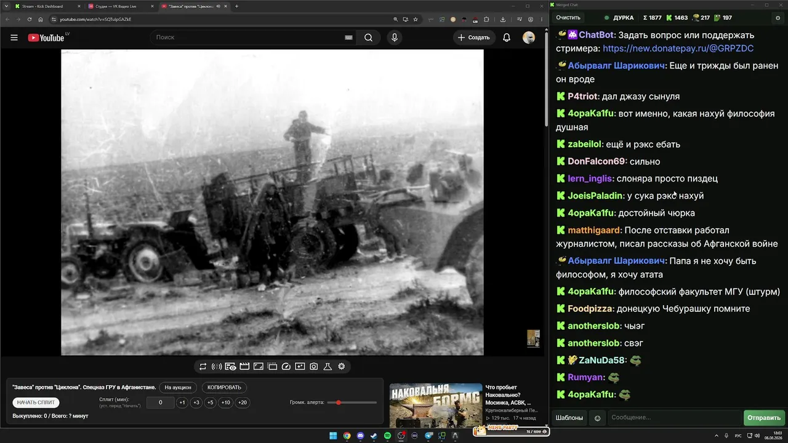The image size is (788, 443).
Task: Focus the split minutes input field
Action: tap(161, 402)
